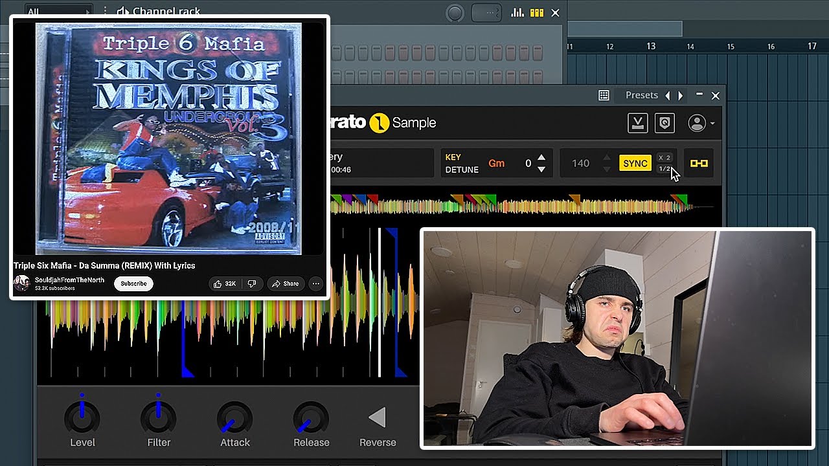Raise the 140 BPM tempo with up arrow
The image size is (829, 466).
point(607,158)
